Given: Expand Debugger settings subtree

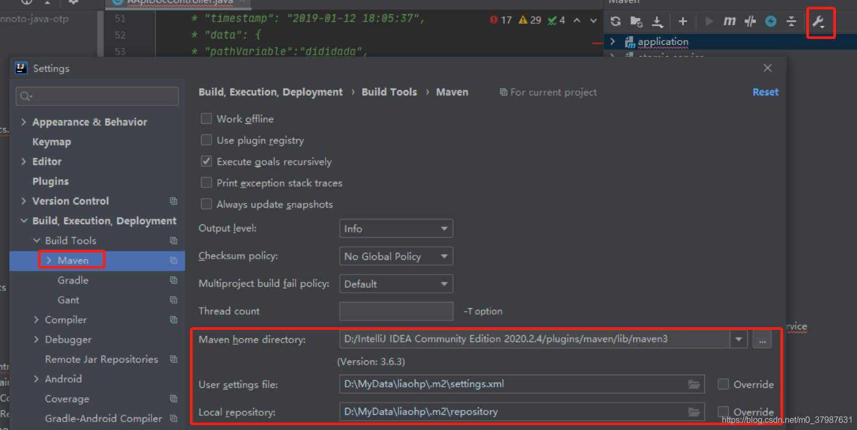Looking at the screenshot, I should pos(36,339).
